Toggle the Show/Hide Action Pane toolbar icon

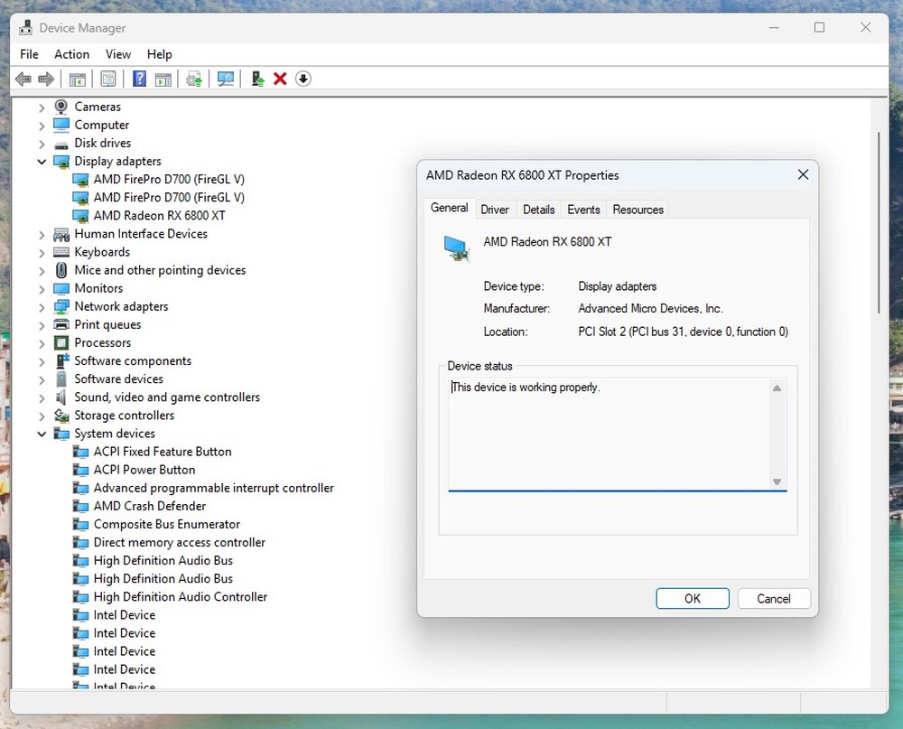click(163, 79)
